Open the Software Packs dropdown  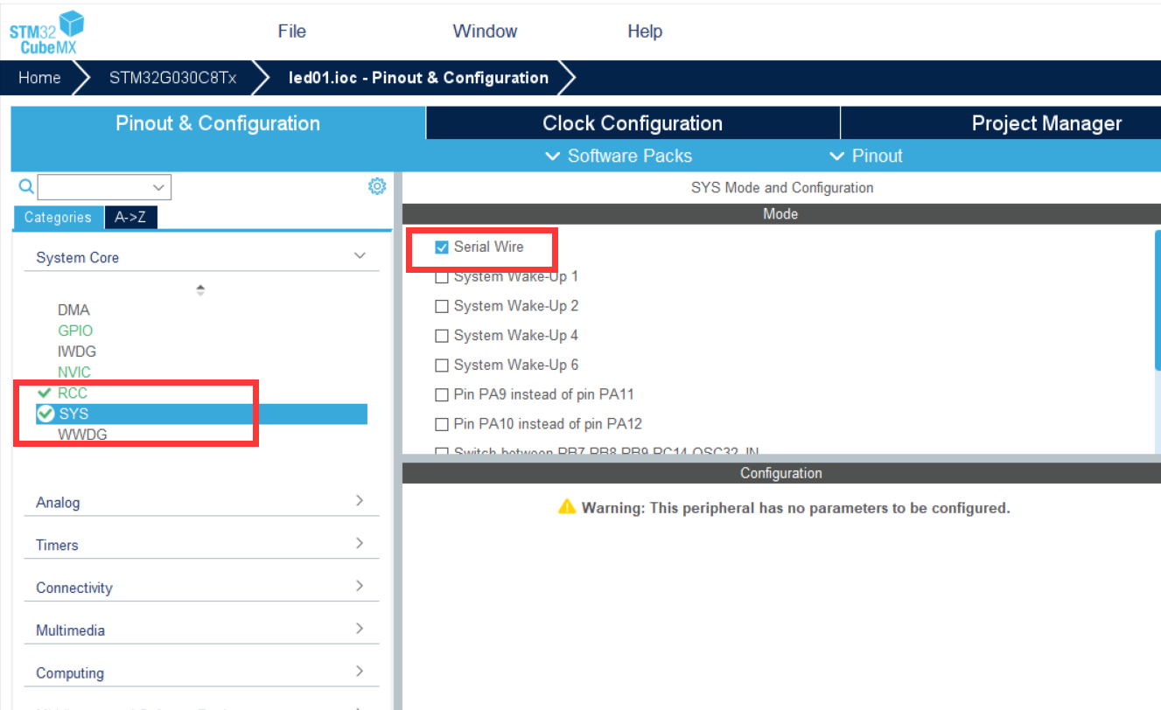click(x=619, y=157)
